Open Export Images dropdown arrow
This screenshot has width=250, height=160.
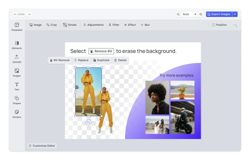(x=235, y=14)
